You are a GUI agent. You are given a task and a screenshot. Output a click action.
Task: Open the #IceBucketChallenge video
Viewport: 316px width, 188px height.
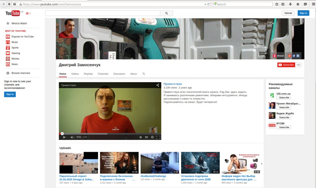click(x=153, y=176)
